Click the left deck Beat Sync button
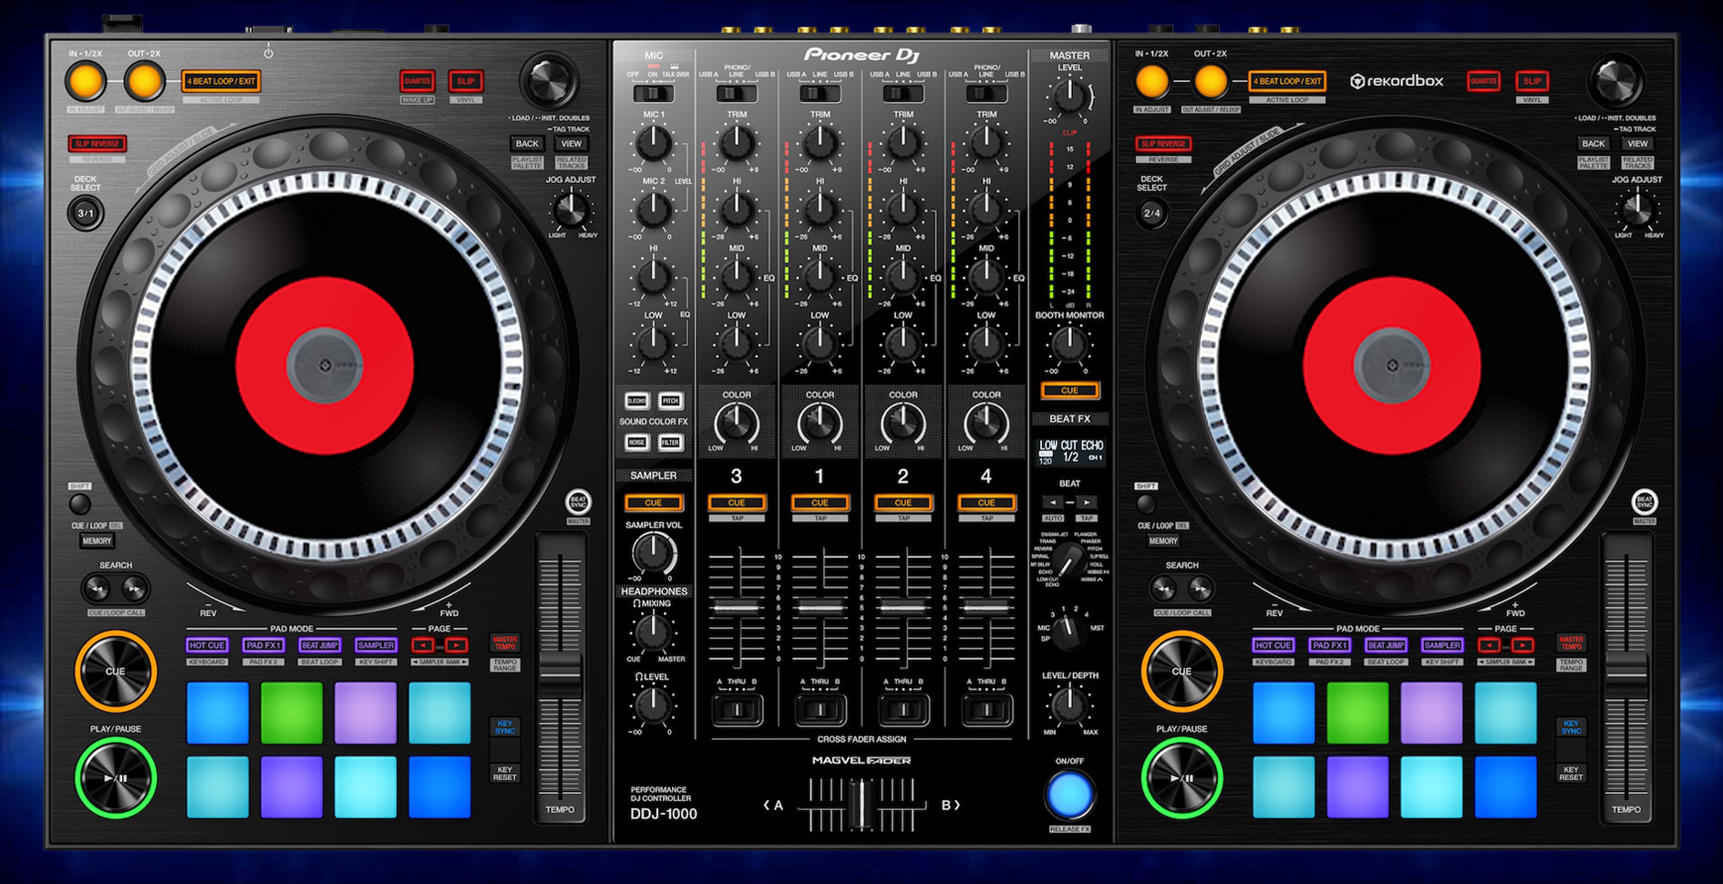Image resolution: width=1723 pixels, height=884 pixels. coord(578,501)
